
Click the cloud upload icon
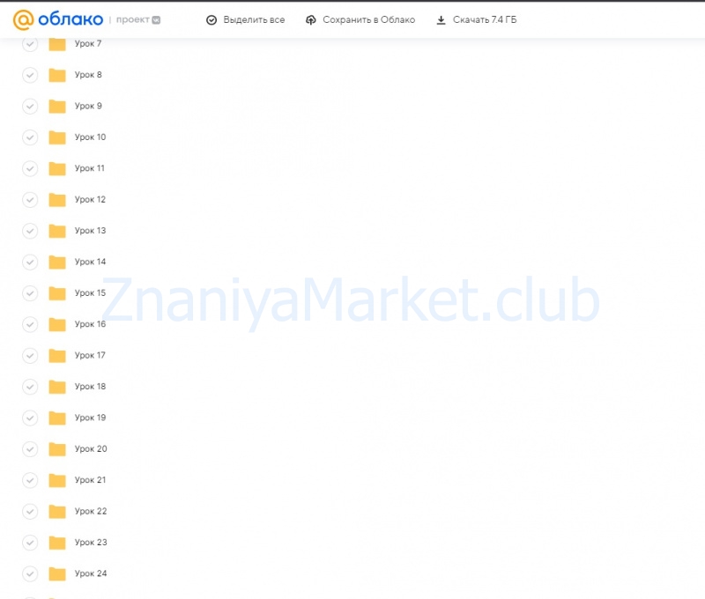click(311, 20)
